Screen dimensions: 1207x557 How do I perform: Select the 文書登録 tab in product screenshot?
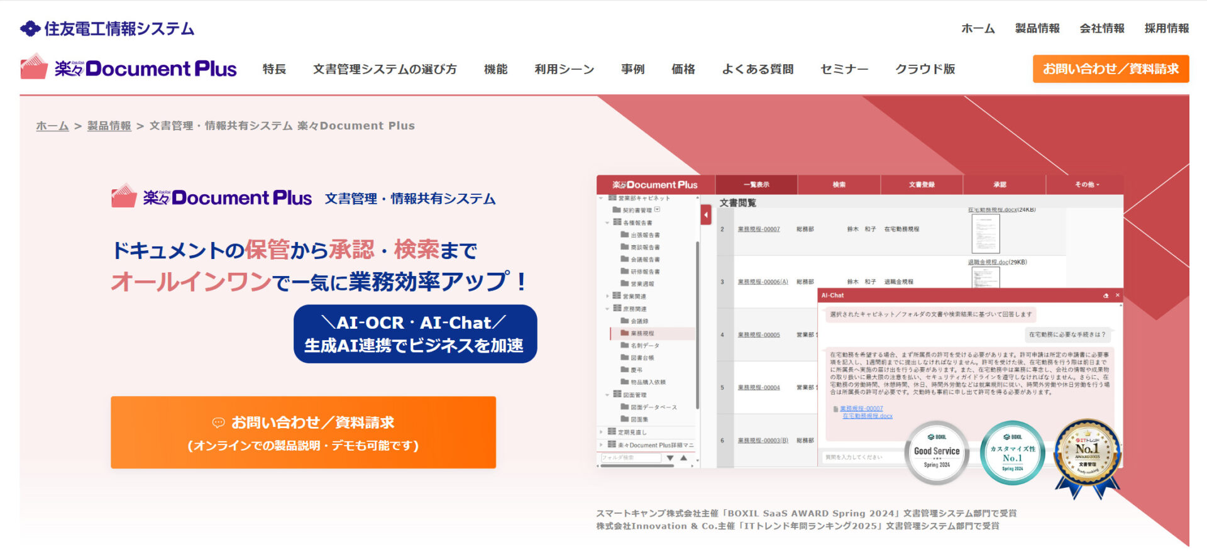pyautogui.click(x=922, y=185)
